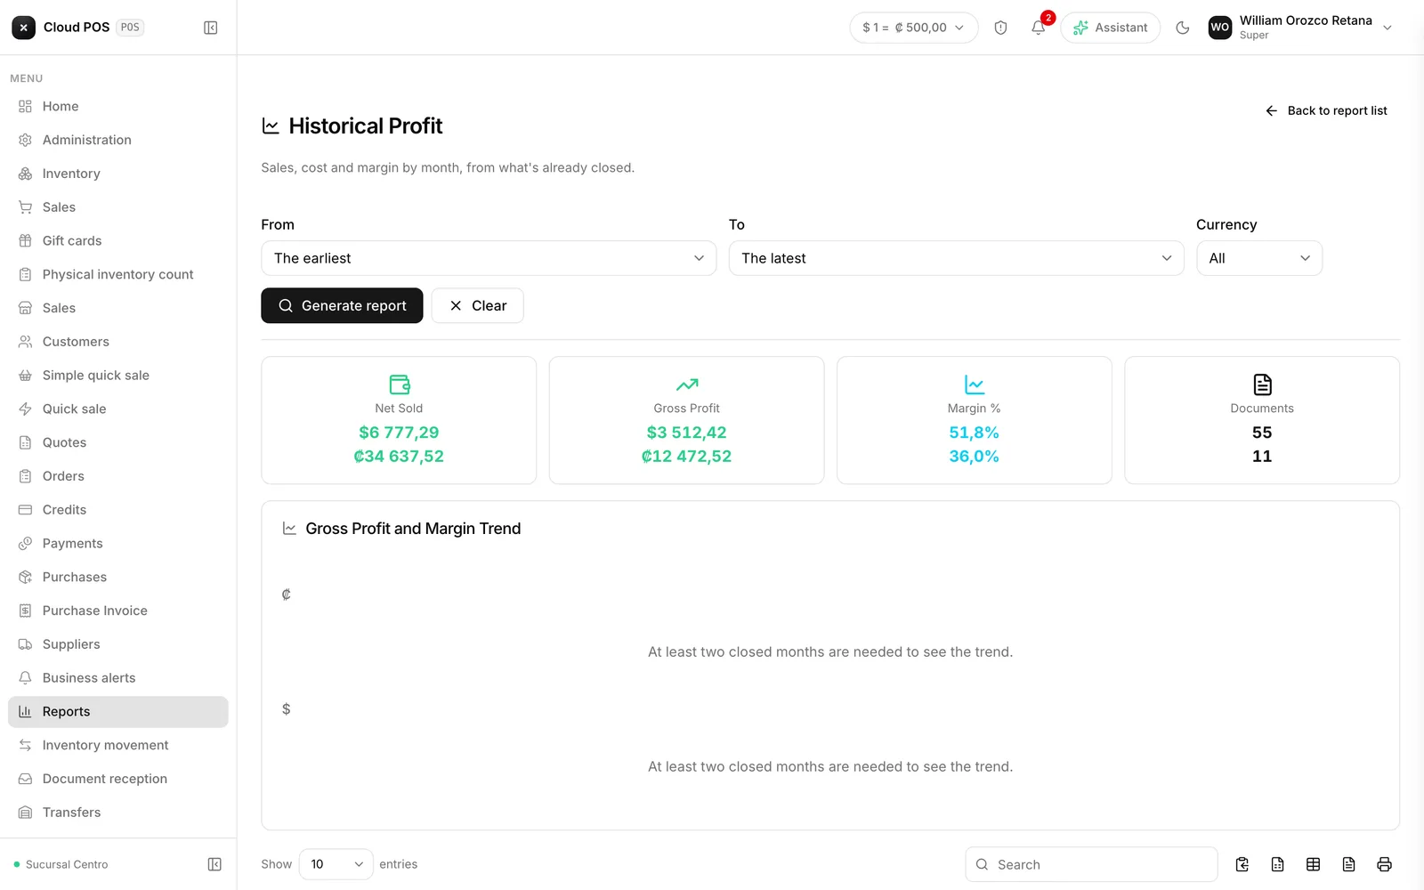1424x890 pixels.
Task: Open Home in the menu
Action: 117,106
